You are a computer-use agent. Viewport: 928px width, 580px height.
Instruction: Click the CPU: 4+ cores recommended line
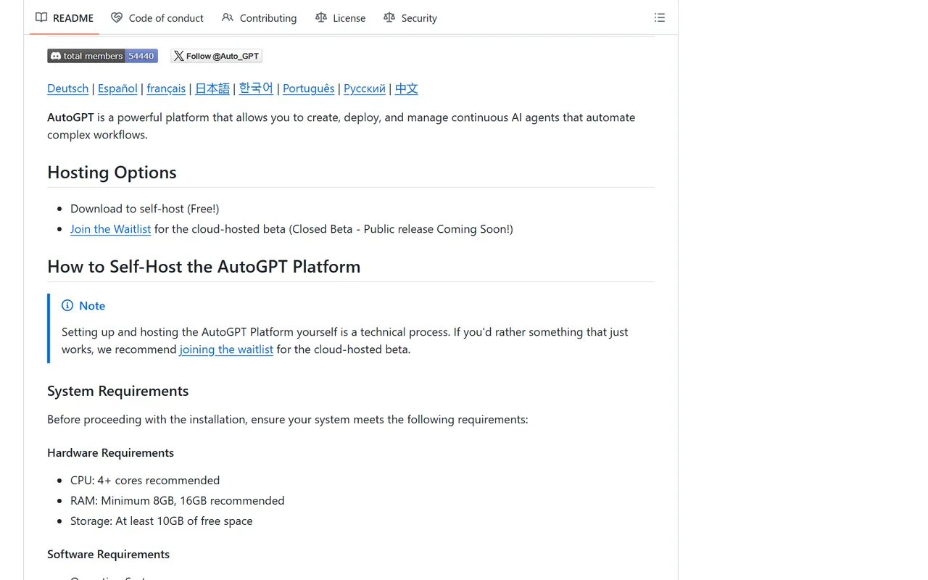coord(145,481)
